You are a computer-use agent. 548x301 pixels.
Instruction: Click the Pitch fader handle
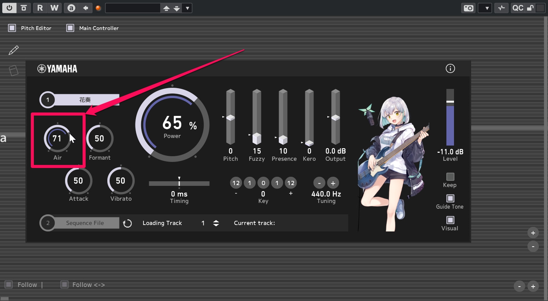[x=231, y=118]
